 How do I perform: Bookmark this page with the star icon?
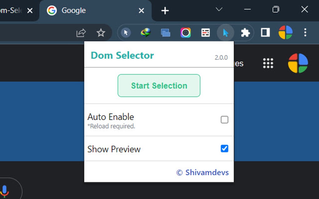[x=101, y=32]
